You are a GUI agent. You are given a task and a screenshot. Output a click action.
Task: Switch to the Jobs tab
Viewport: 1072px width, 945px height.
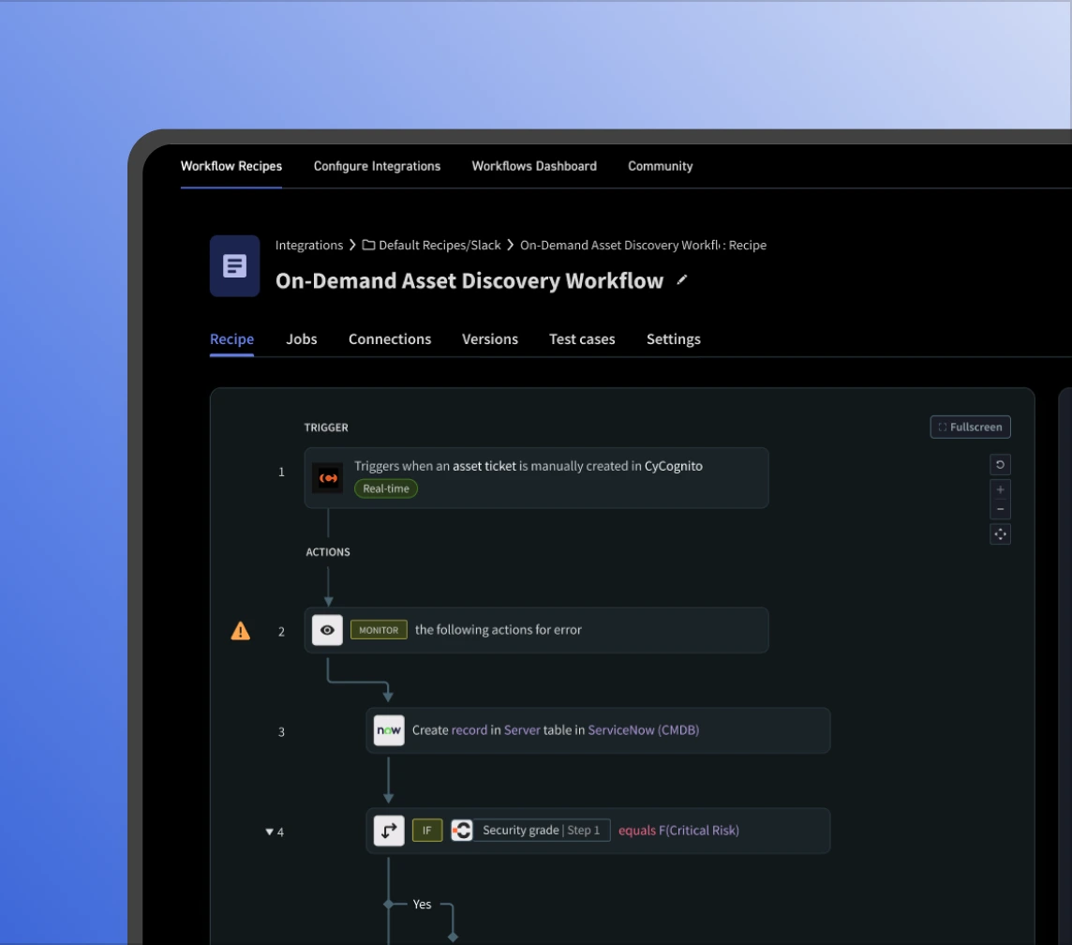(x=301, y=339)
